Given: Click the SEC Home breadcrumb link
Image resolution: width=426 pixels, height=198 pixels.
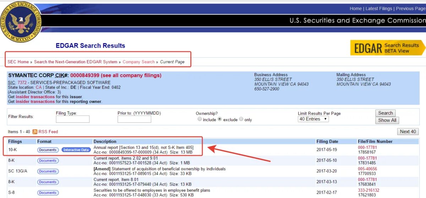Looking at the screenshot, I should 18,62.
